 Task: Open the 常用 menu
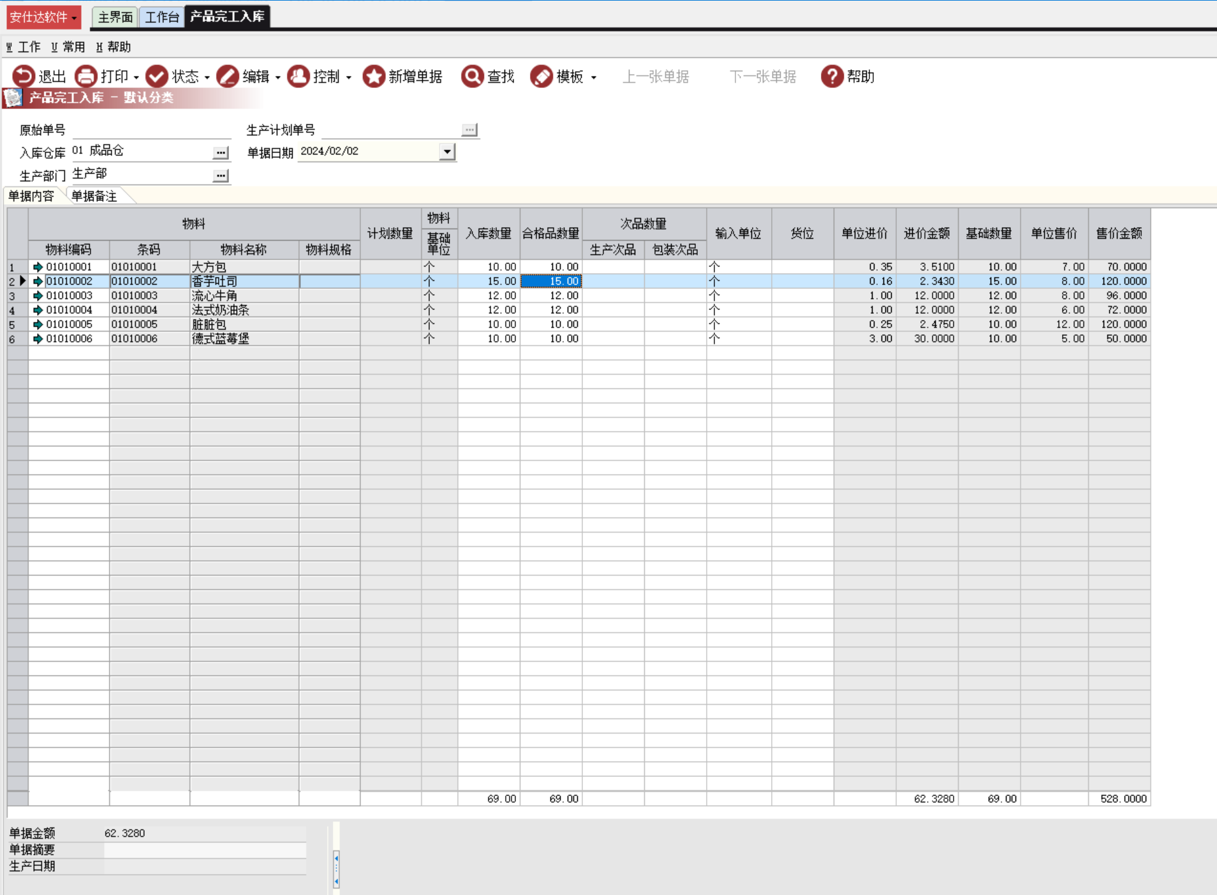coord(68,47)
